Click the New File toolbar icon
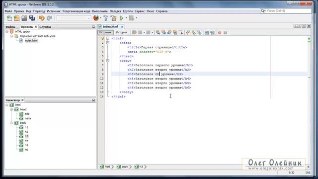Viewport: 318px width, 179px height. 9,18
